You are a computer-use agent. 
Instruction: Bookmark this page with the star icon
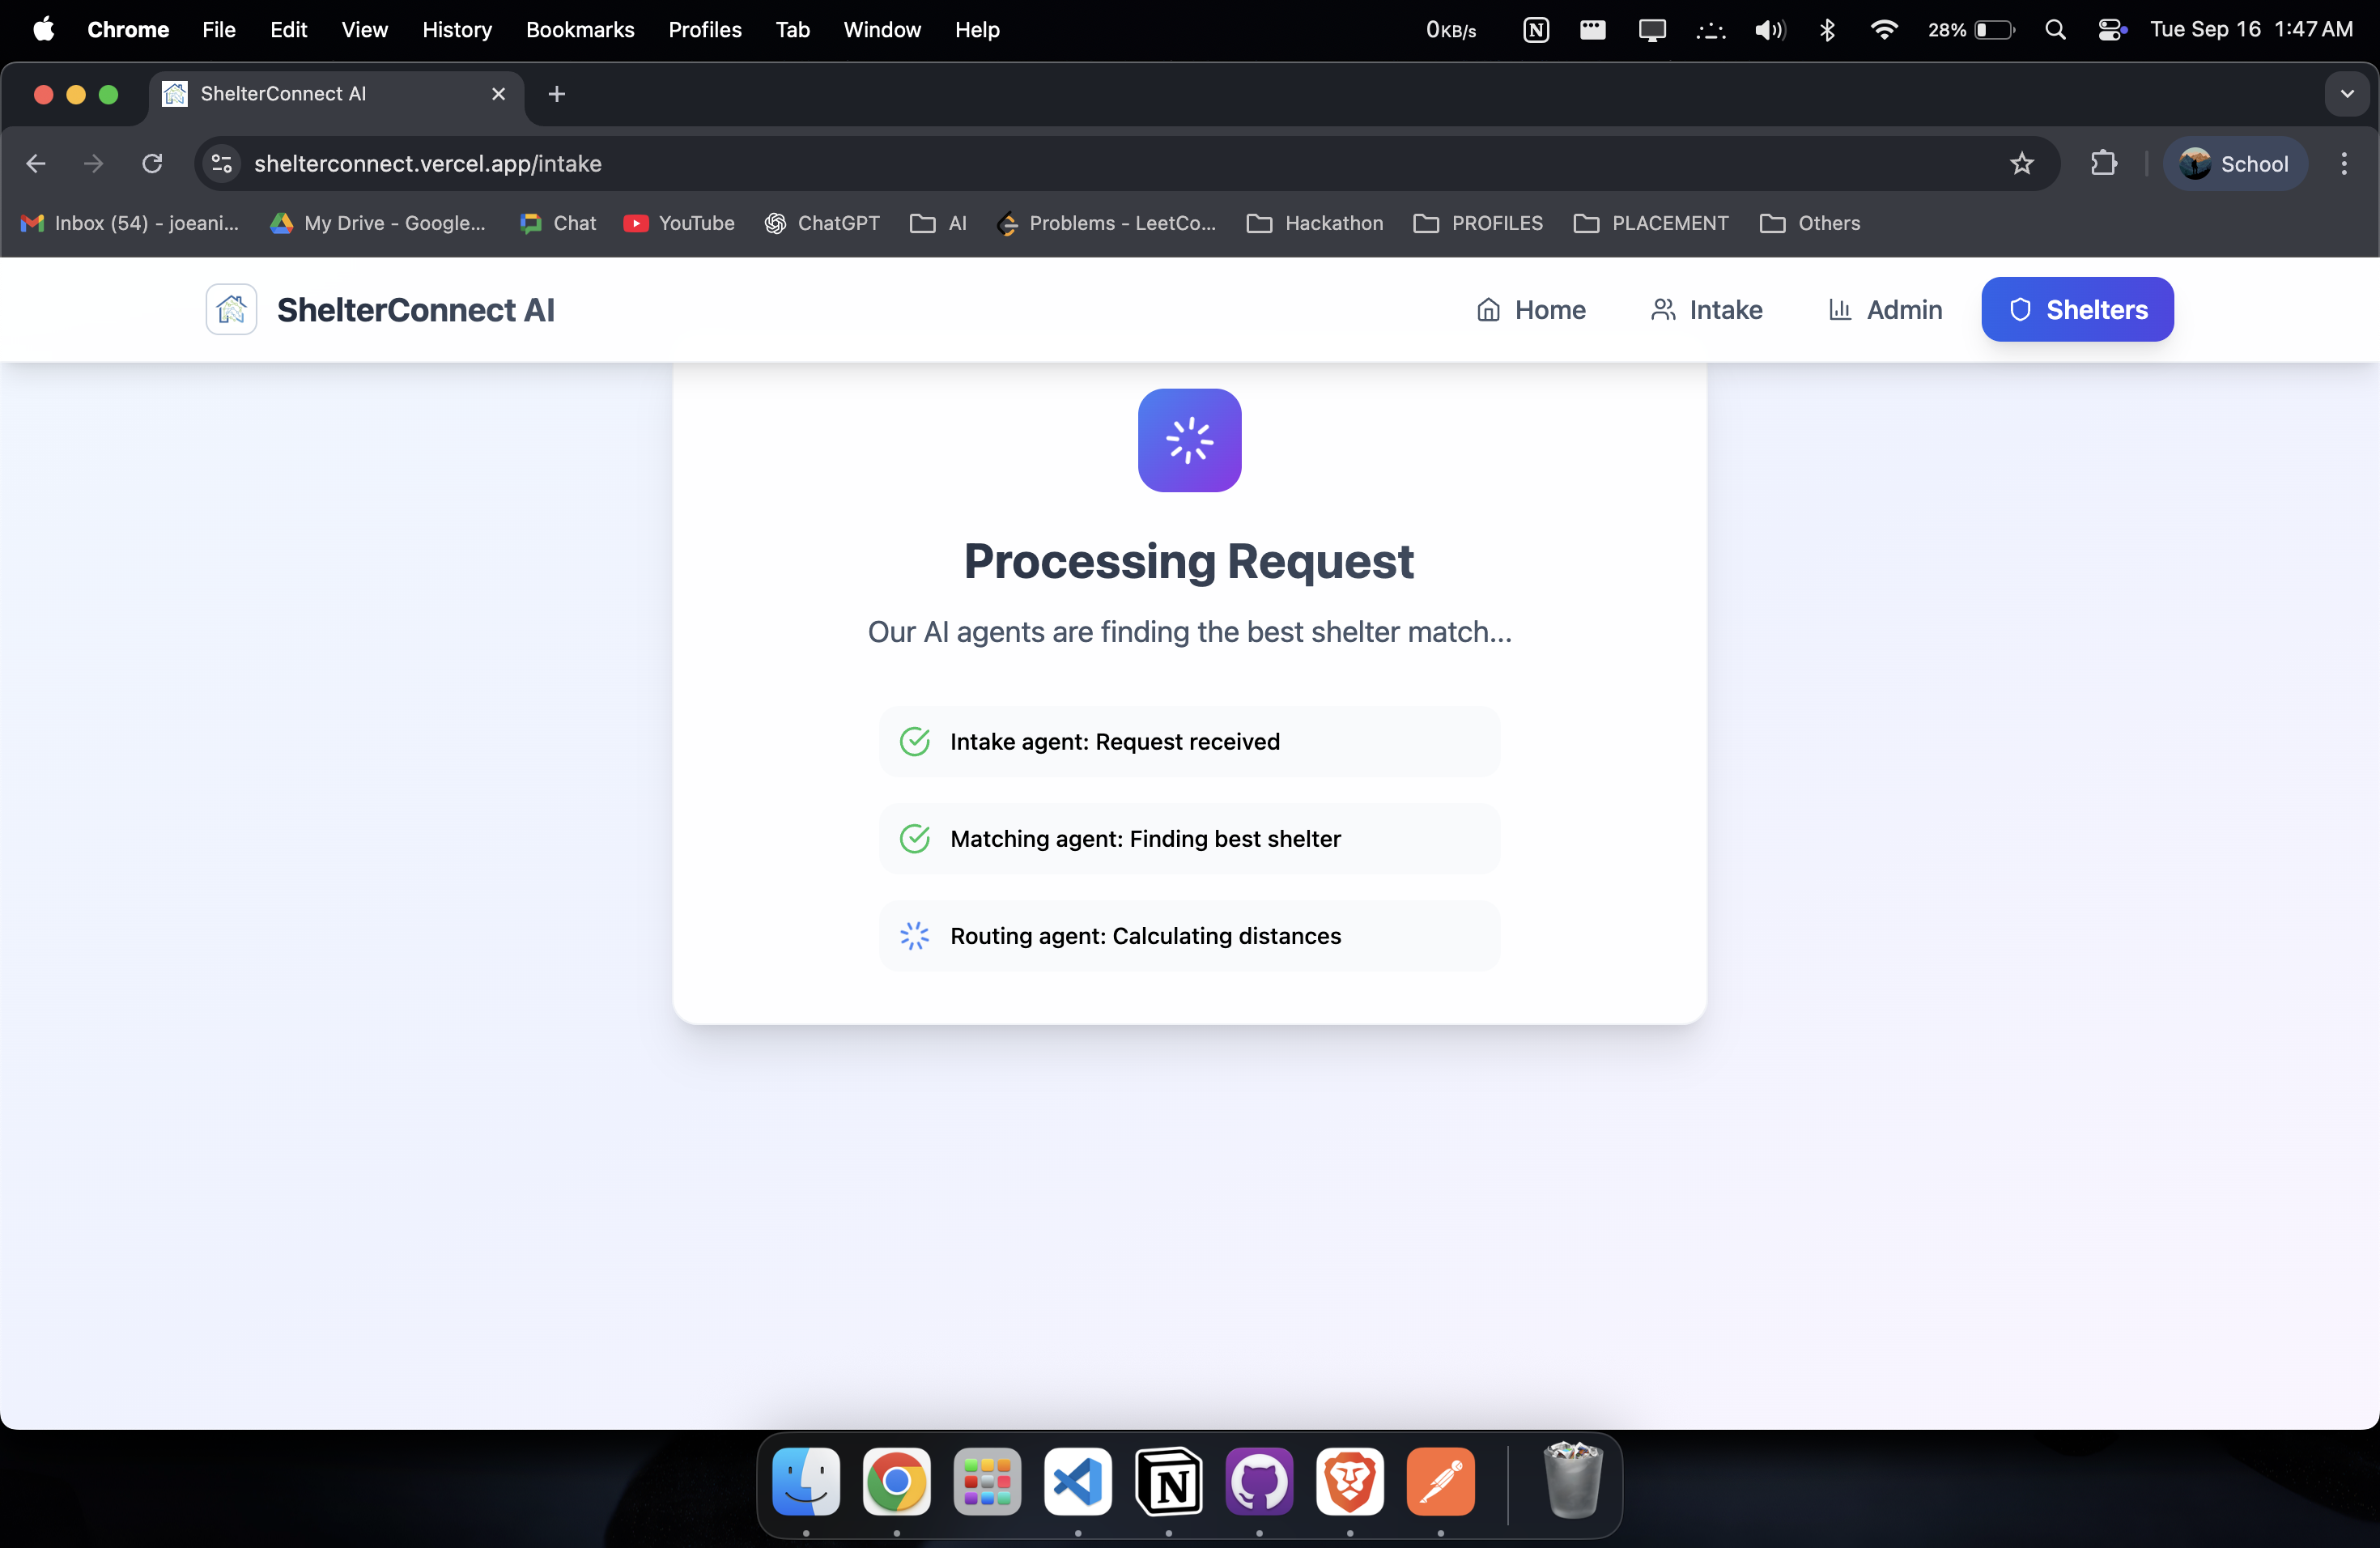(x=2021, y=163)
